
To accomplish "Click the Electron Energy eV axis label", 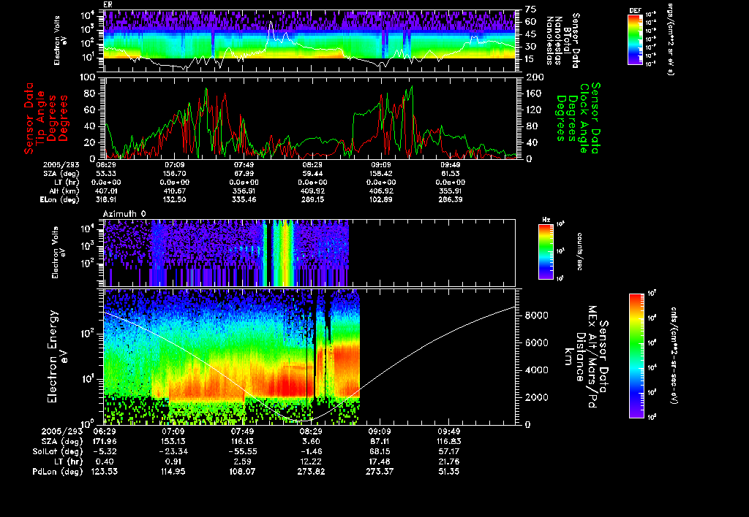I will 58,356.
